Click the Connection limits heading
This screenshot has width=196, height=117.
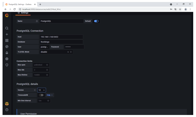coord(24,61)
